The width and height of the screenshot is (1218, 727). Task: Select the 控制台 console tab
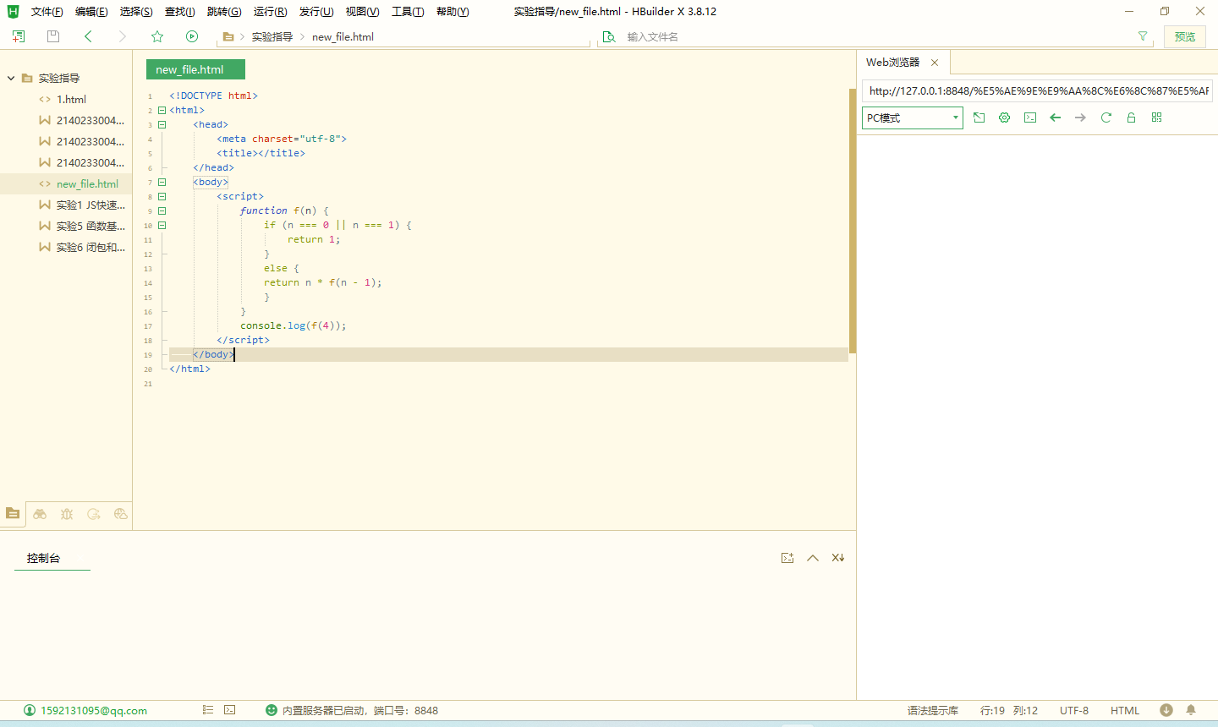tap(43, 558)
